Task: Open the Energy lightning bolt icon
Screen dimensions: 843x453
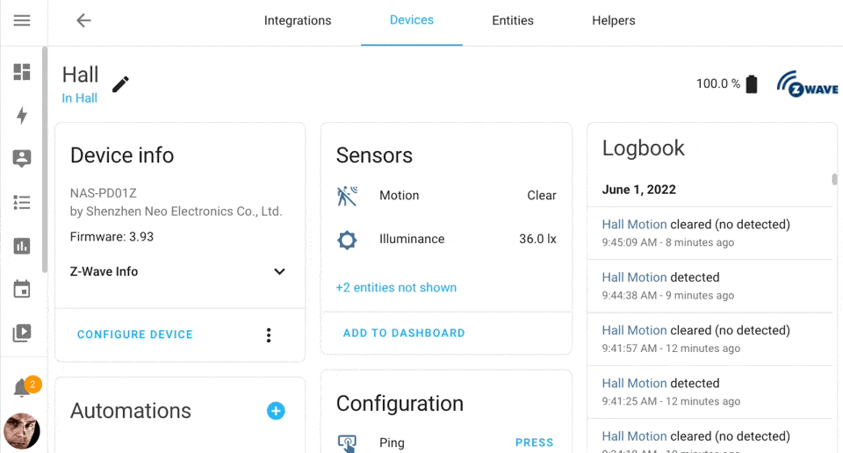Action: [22, 116]
